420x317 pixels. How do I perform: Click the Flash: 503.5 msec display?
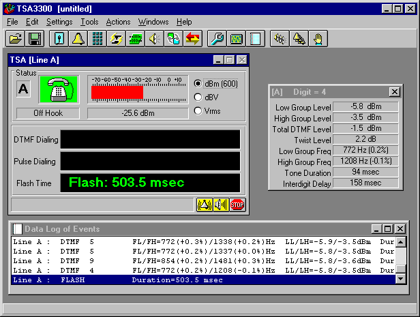click(150, 183)
